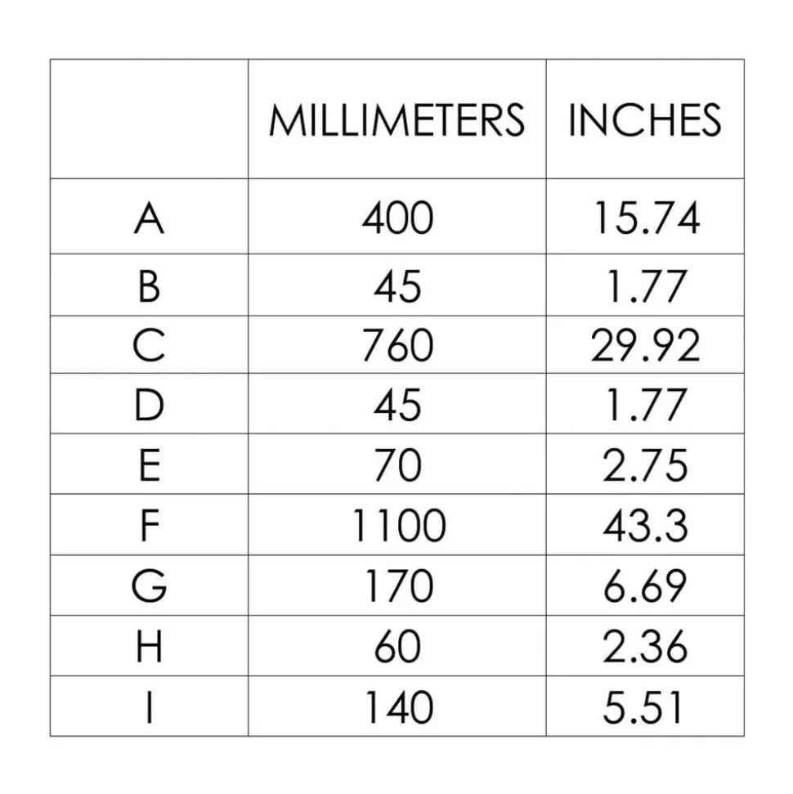Select row label A

tap(149, 218)
